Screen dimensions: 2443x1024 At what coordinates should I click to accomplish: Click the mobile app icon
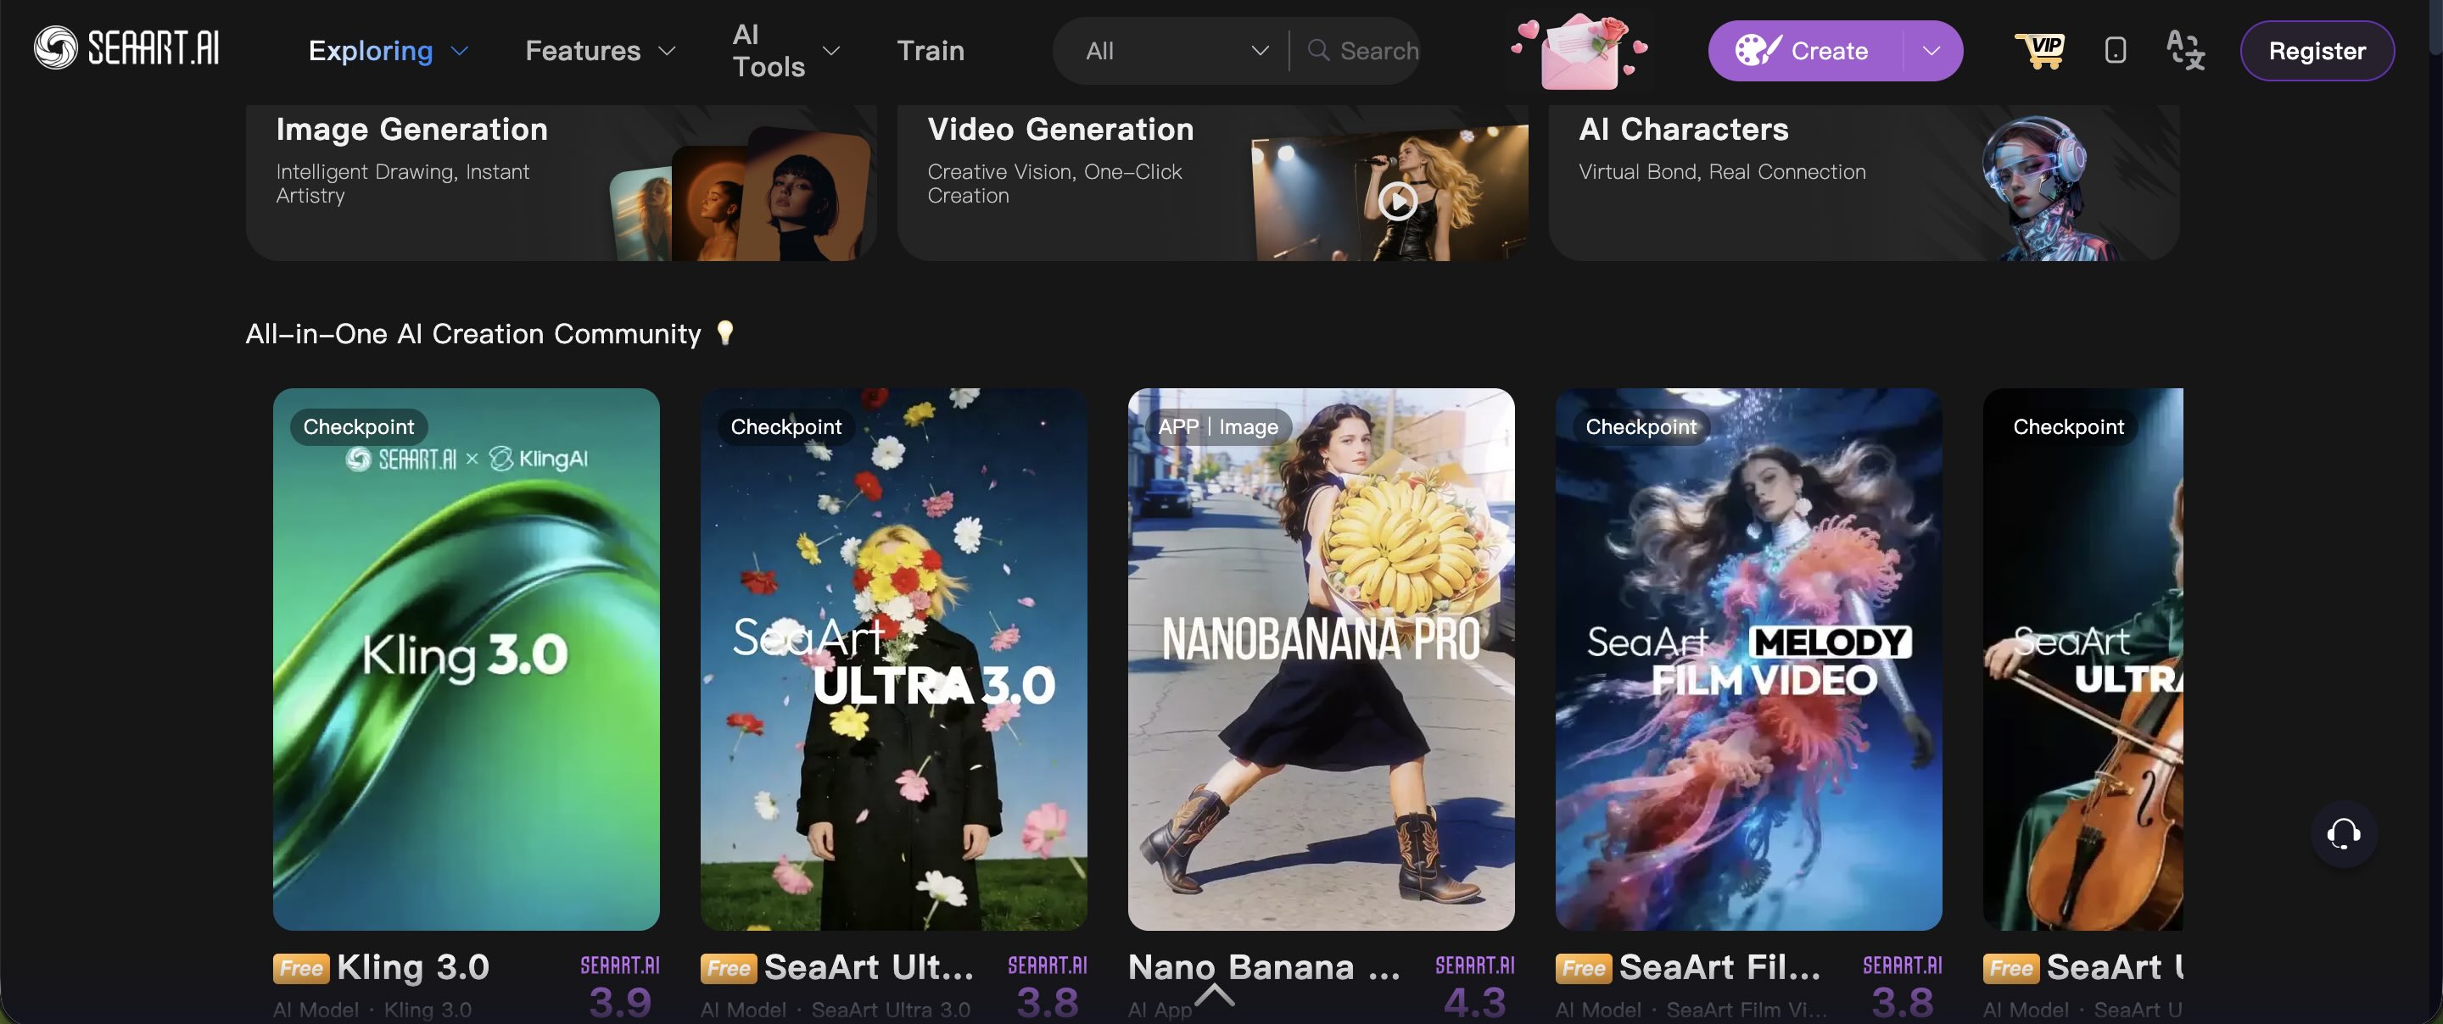[2115, 50]
